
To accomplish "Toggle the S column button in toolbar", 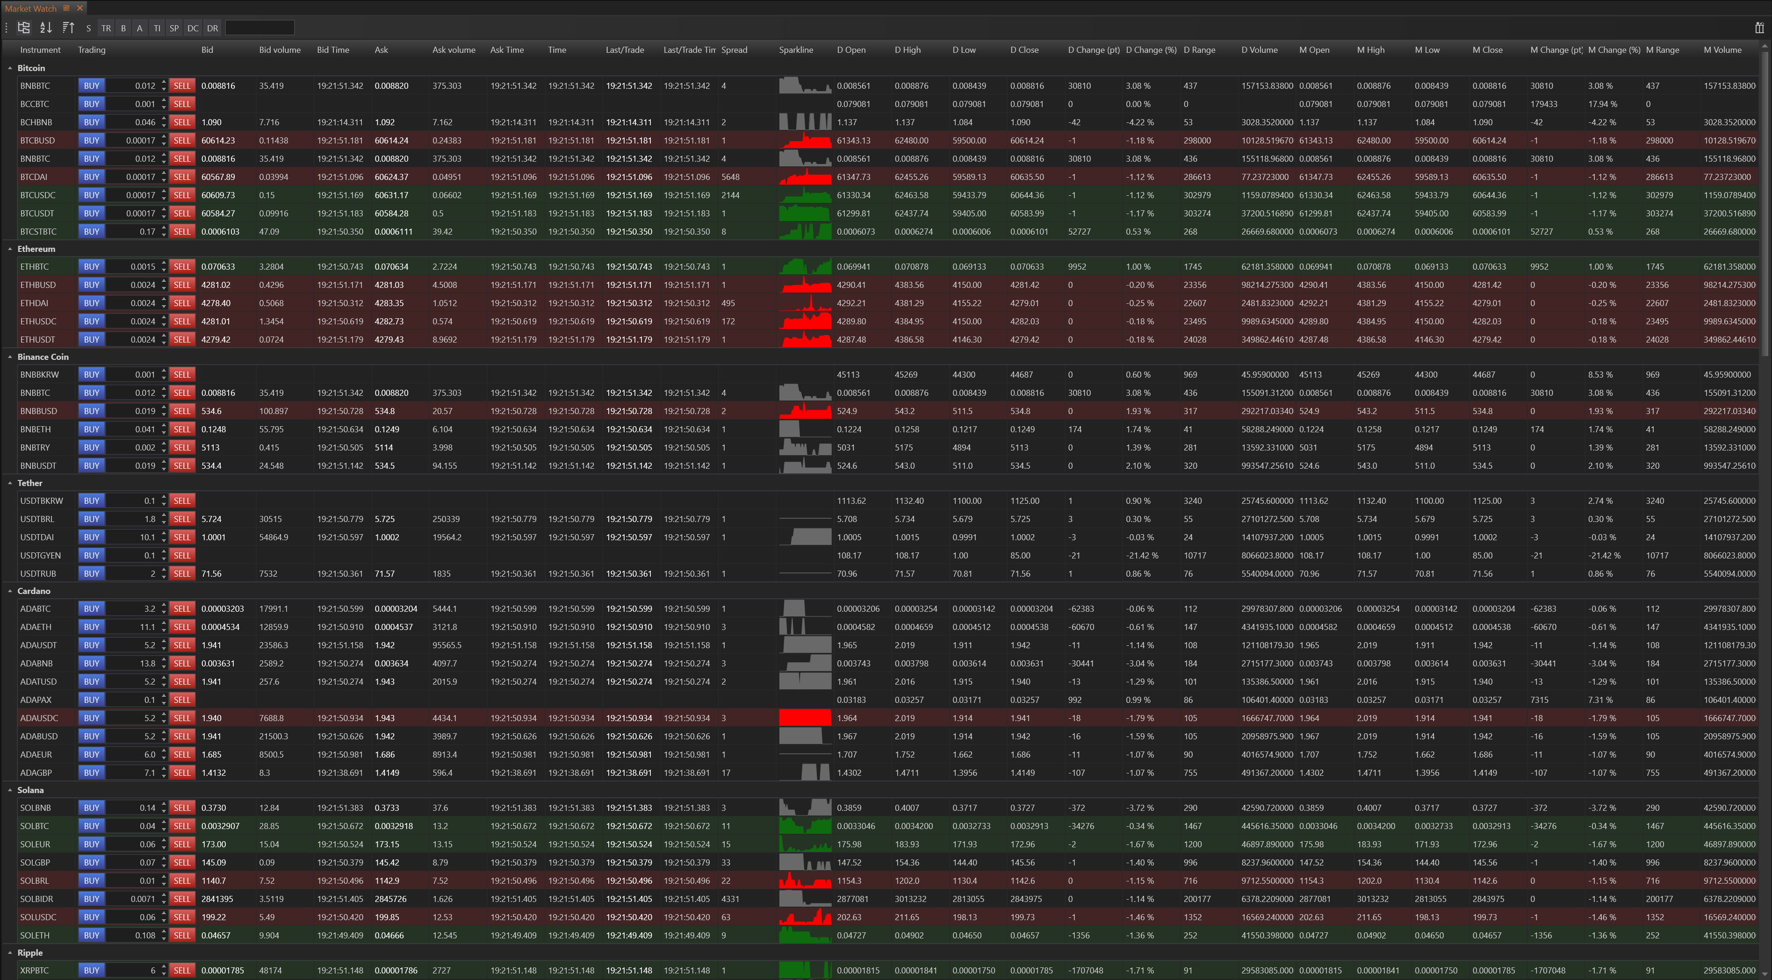I will [88, 28].
